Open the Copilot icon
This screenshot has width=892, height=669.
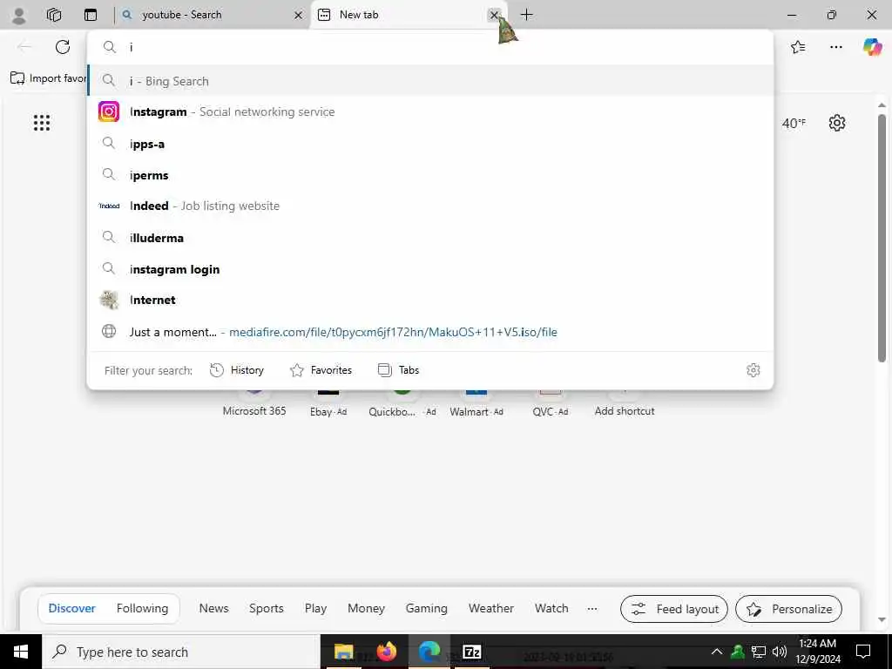click(872, 47)
